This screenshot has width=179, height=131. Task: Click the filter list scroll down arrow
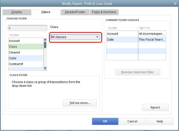[45, 68]
